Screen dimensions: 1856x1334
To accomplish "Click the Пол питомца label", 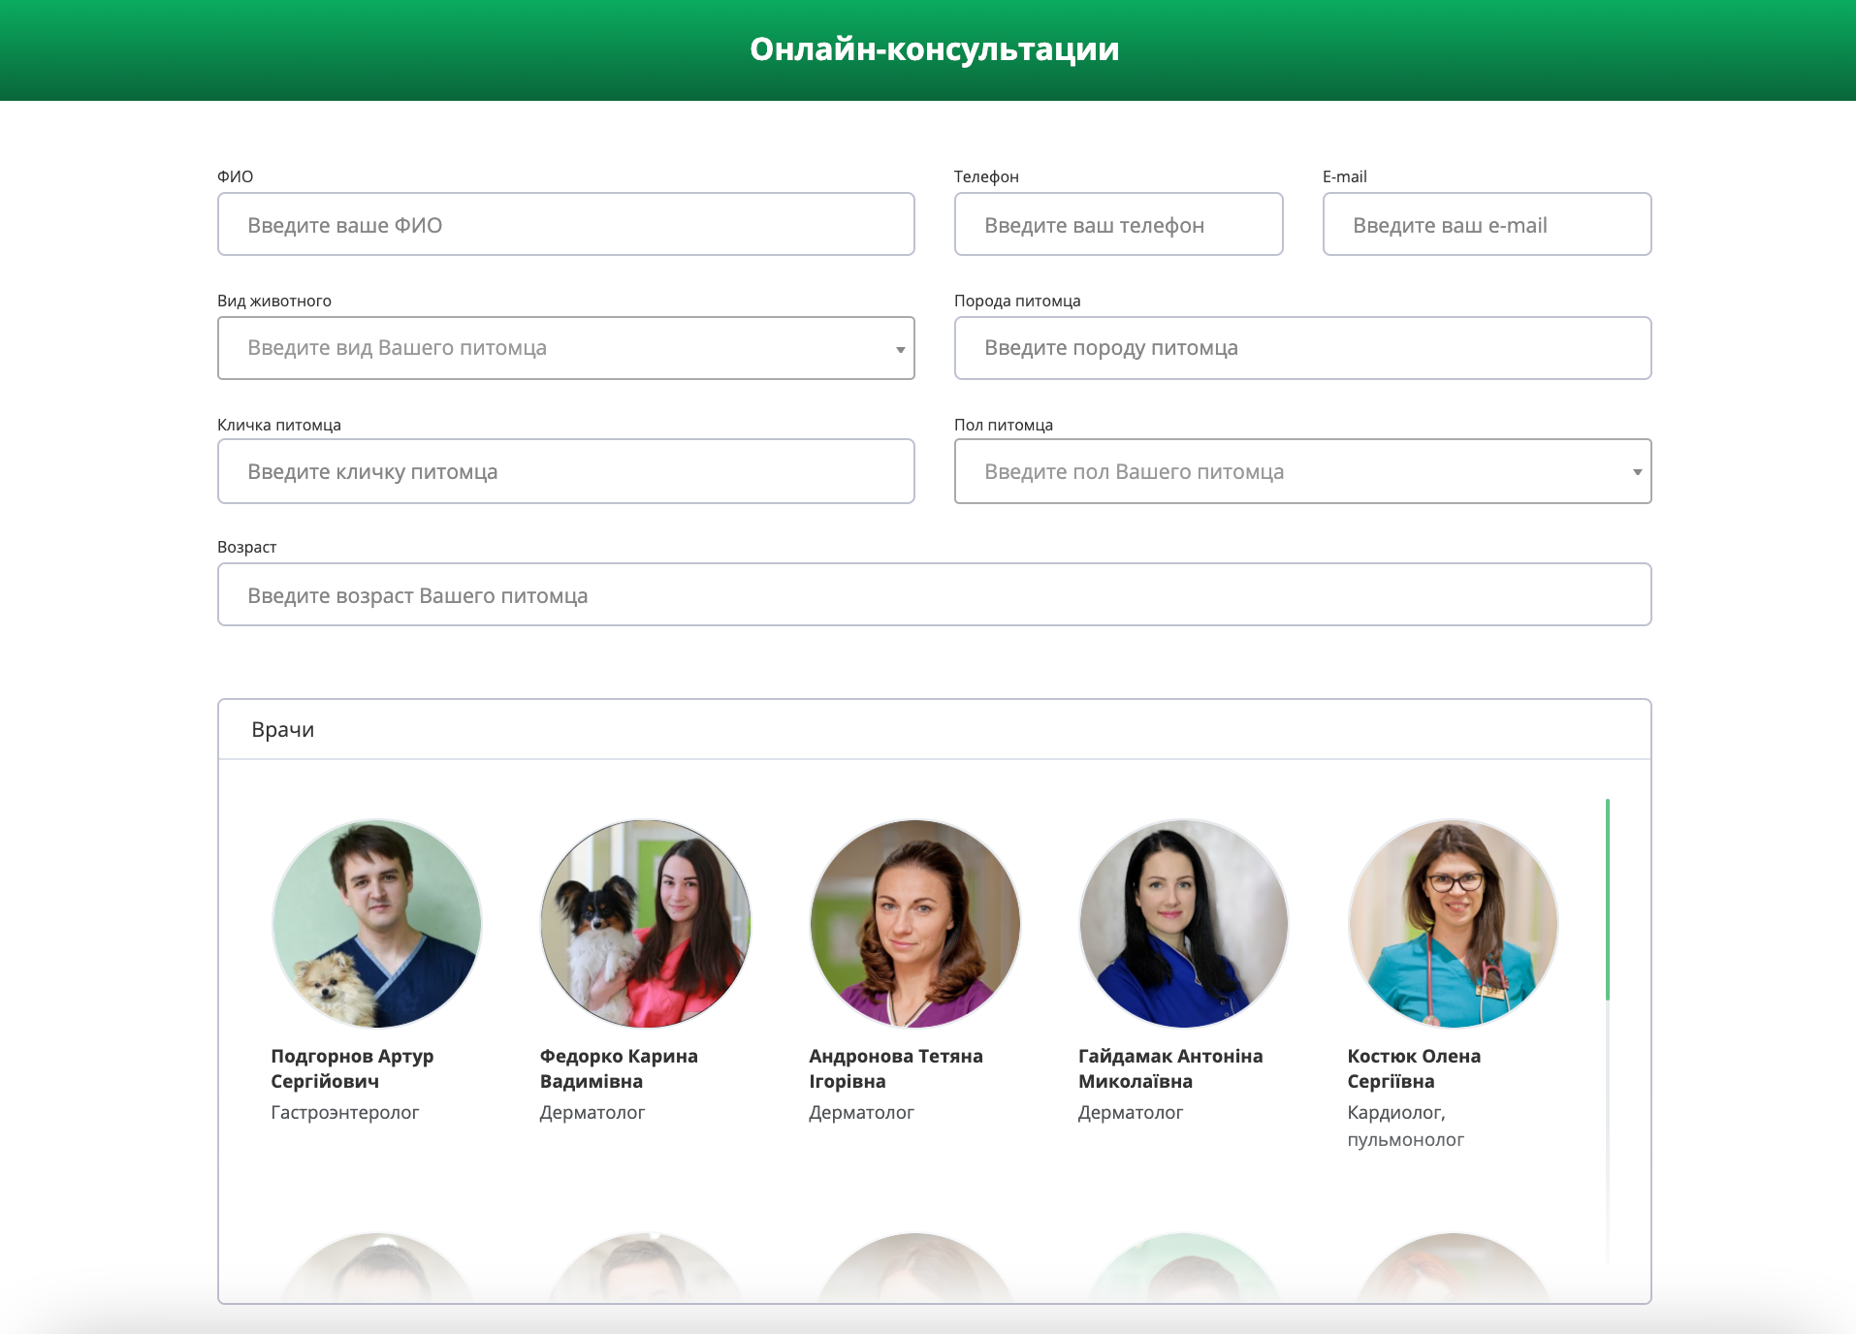I will point(1004,425).
